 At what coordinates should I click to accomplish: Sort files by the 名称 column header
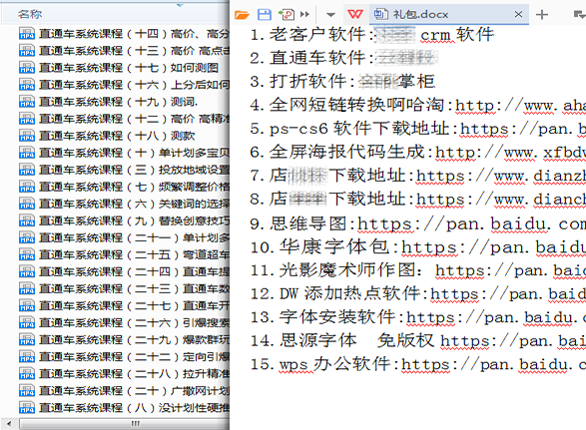(x=30, y=14)
